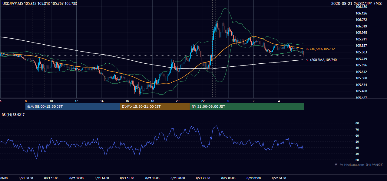The height and width of the screenshot is (181, 387).
Task: Click the RSI(14) 35.9217 indicator label
Action: tap(13, 115)
